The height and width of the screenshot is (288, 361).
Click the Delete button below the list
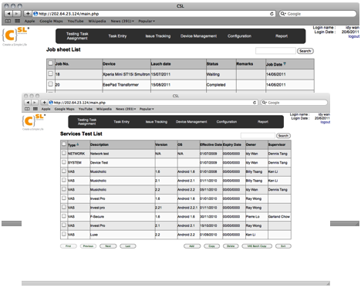pos(231,246)
